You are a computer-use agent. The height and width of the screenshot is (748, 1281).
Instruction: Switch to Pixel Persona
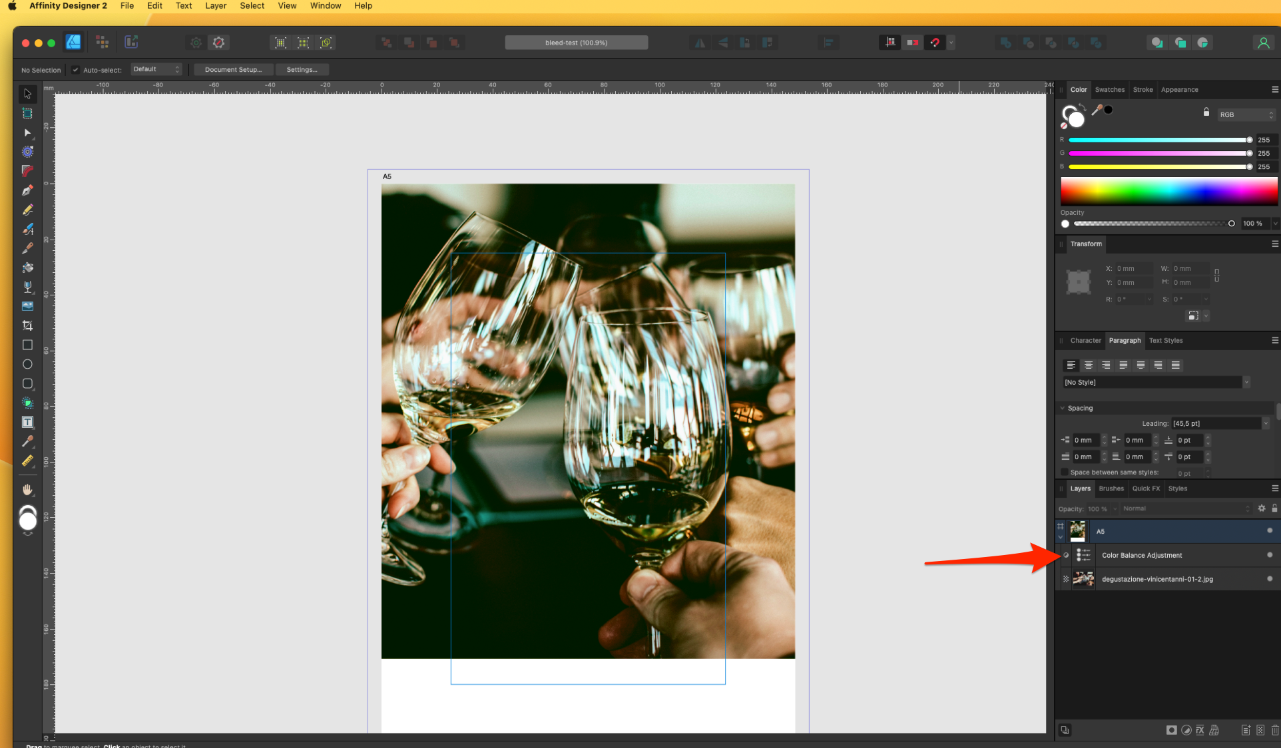102,42
